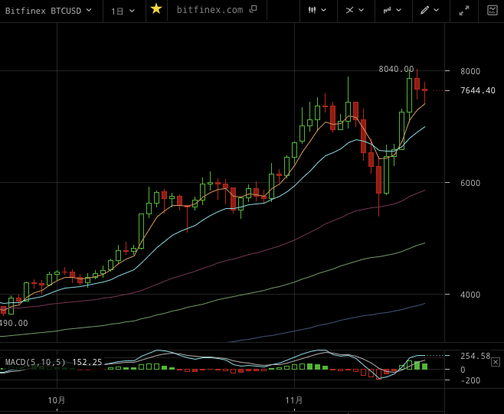Click the pencil draw icon

424,10
